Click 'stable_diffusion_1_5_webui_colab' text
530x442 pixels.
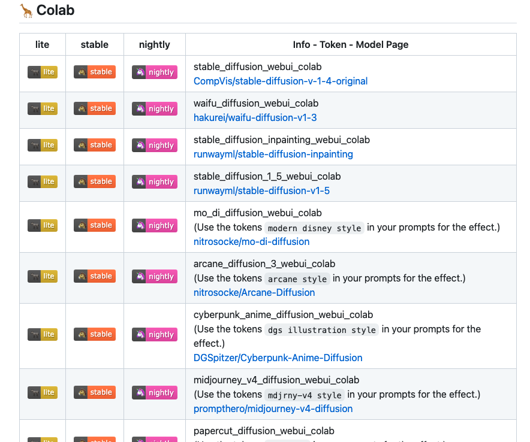(267, 177)
